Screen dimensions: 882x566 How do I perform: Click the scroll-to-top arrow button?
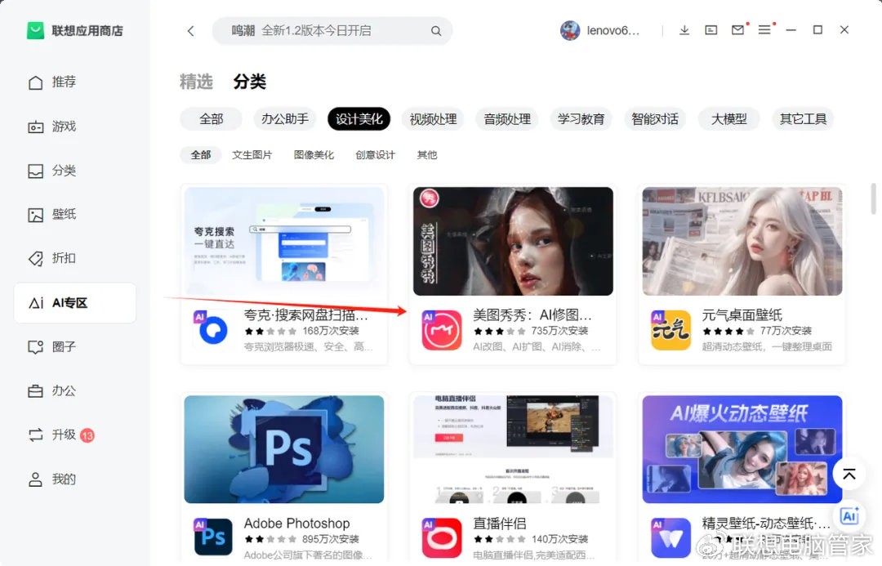849,474
